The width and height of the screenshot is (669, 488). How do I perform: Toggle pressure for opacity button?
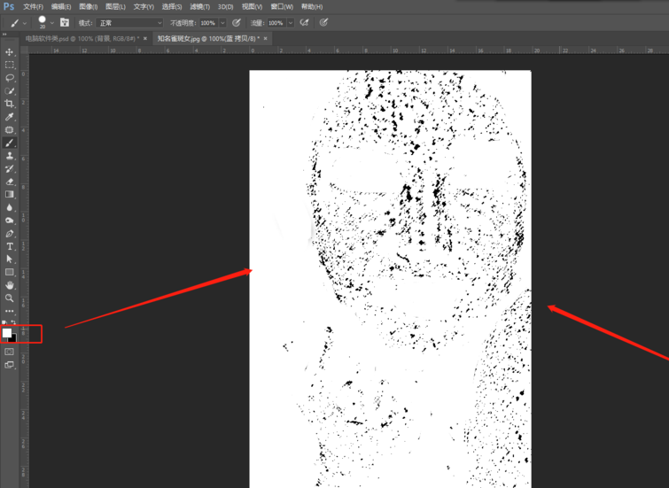click(237, 23)
